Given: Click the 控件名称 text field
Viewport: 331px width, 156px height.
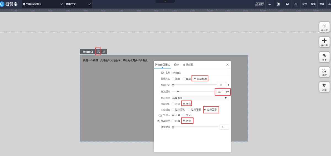Looking at the screenshot, I should click(200, 73).
